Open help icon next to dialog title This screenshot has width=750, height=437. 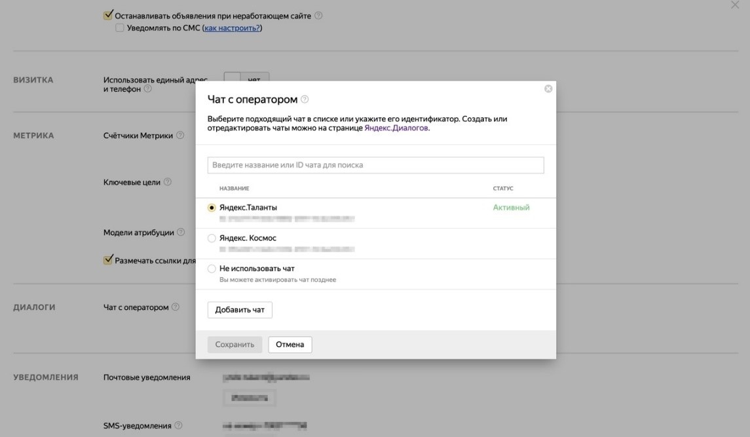(x=305, y=99)
